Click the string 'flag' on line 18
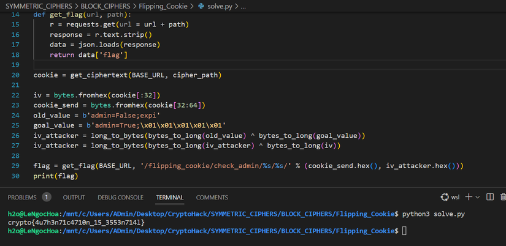 pos(112,54)
